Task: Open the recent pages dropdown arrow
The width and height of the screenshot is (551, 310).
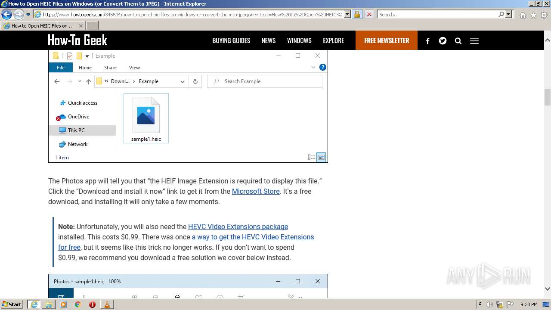Action: tap(28, 15)
